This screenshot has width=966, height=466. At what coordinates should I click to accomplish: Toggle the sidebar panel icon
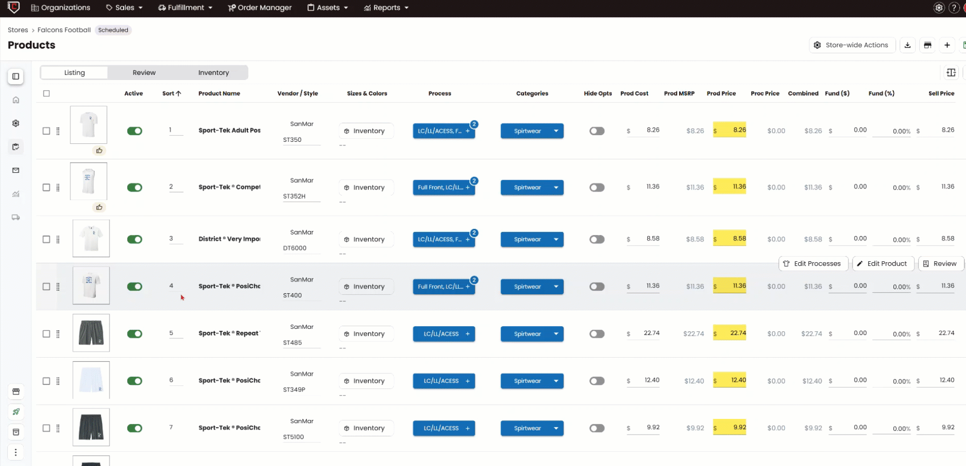coord(16,76)
